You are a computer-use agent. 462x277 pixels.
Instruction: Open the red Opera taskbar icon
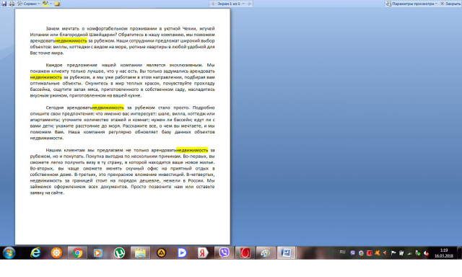[x=245, y=253]
